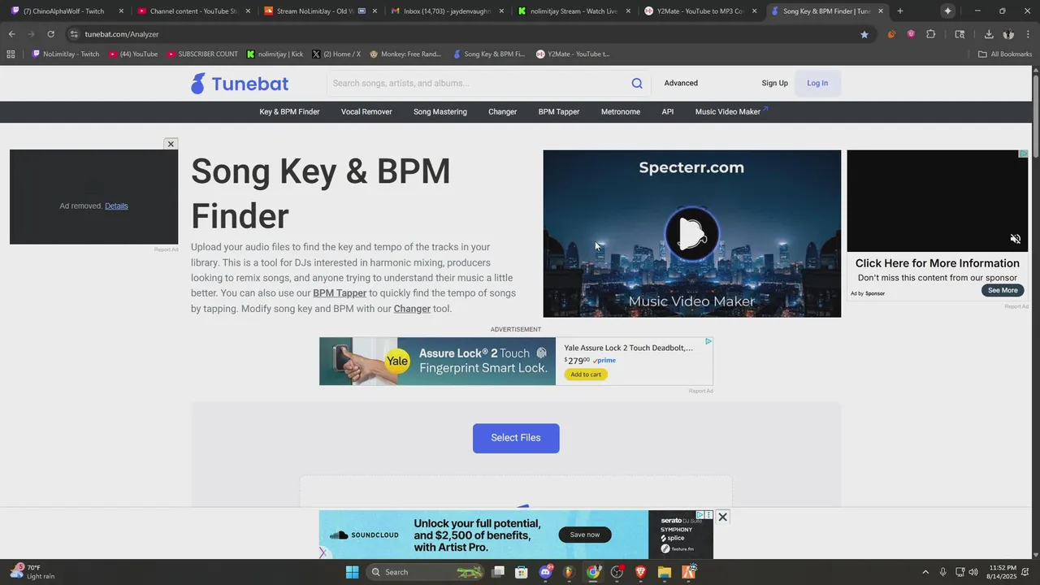Image resolution: width=1040 pixels, height=585 pixels.
Task: Click the Sign Up link
Action: pyautogui.click(x=774, y=83)
